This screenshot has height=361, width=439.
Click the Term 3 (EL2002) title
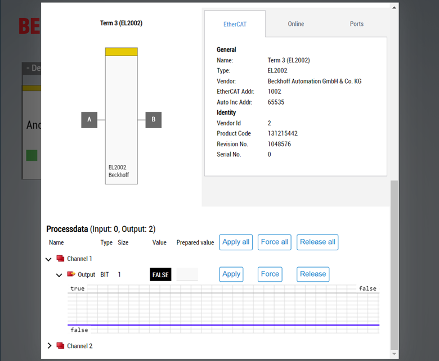click(121, 23)
